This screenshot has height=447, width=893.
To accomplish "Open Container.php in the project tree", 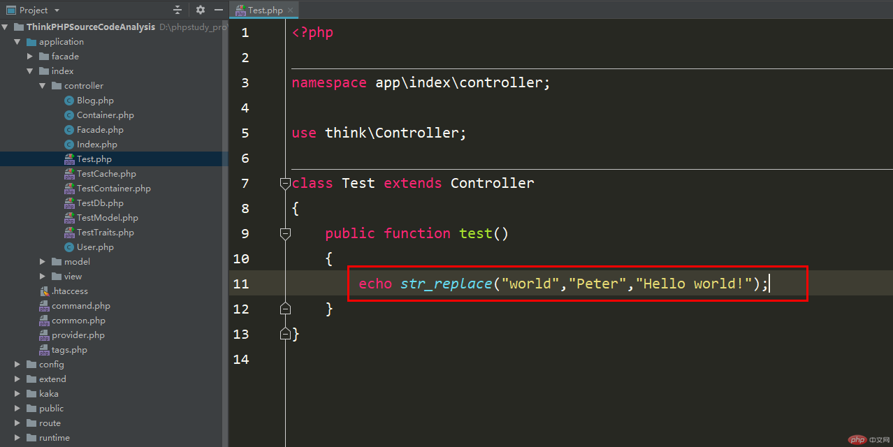I will (x=106, y=115).
